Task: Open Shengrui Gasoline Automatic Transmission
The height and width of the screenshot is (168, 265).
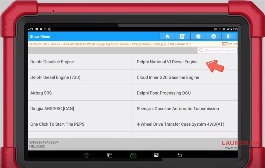Action: click(x=185, y=108)
